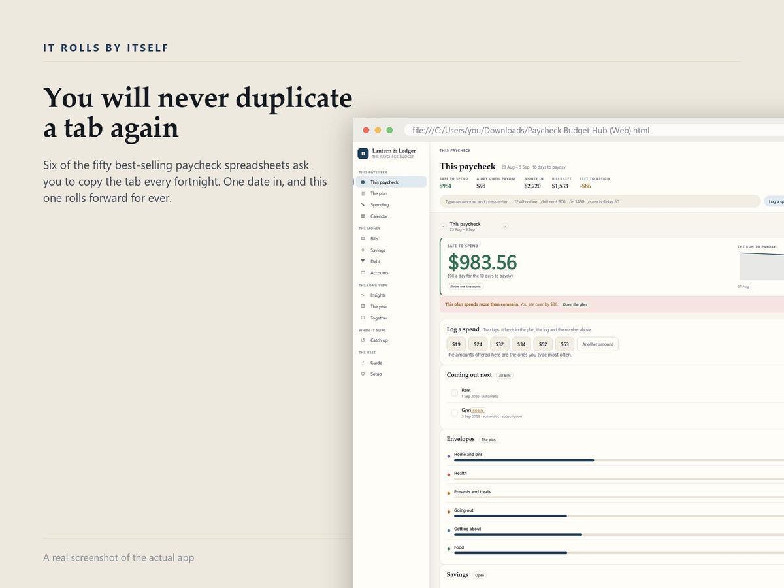Screen dimensions: 784x588
Task: Click the quick amount entry field
Action: [600, 201]
